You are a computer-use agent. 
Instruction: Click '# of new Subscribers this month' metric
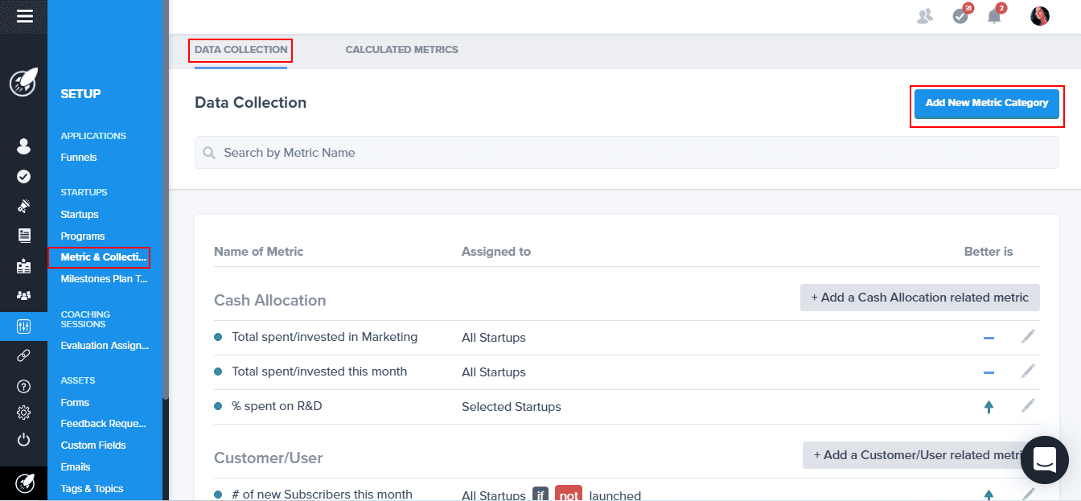(x=322, y=495)
